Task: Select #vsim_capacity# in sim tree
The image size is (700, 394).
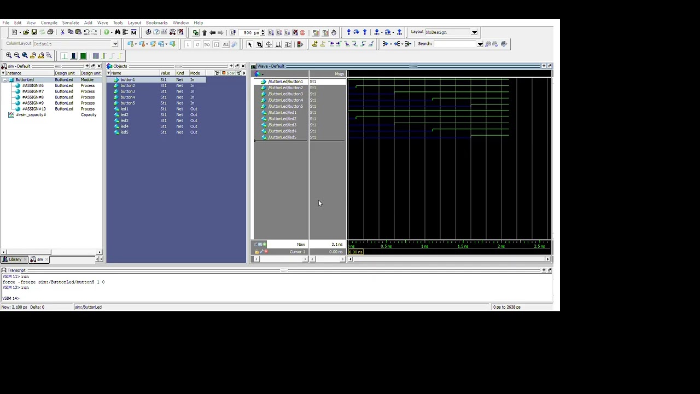Action: 31,114
